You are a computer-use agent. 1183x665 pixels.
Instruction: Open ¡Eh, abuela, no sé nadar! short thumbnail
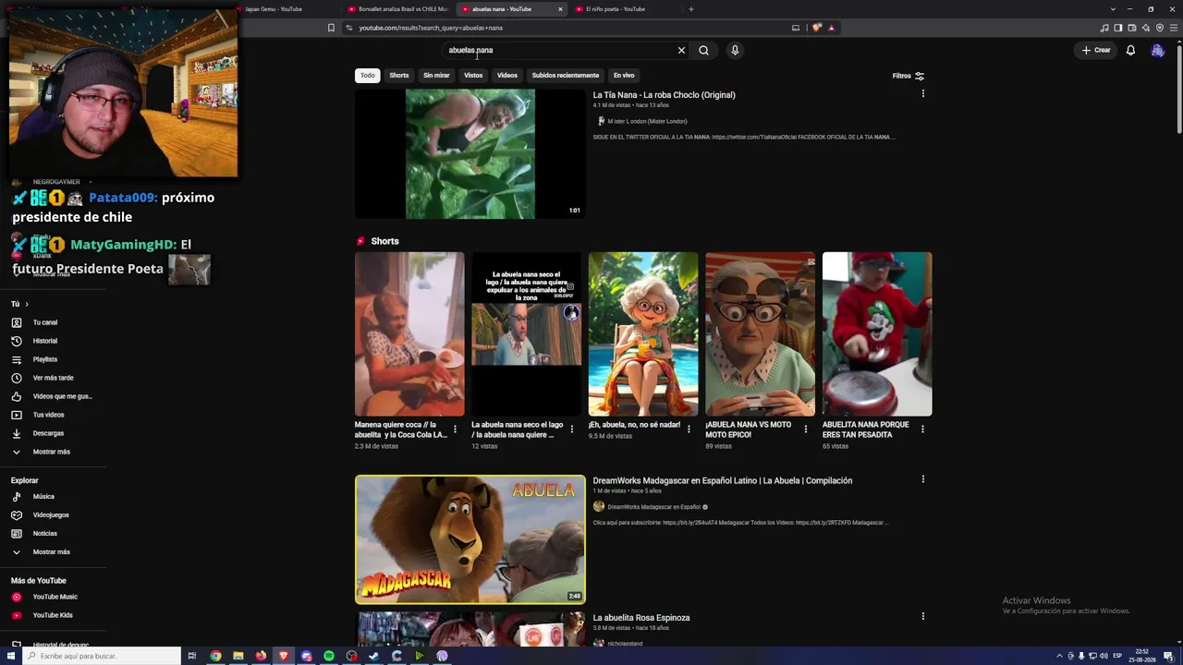tap(643, 334)
